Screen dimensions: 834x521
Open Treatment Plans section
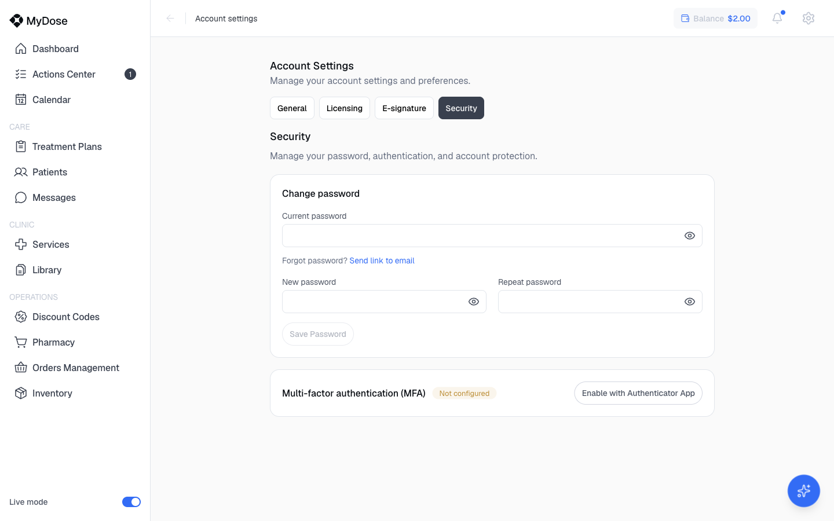[75, 146]
